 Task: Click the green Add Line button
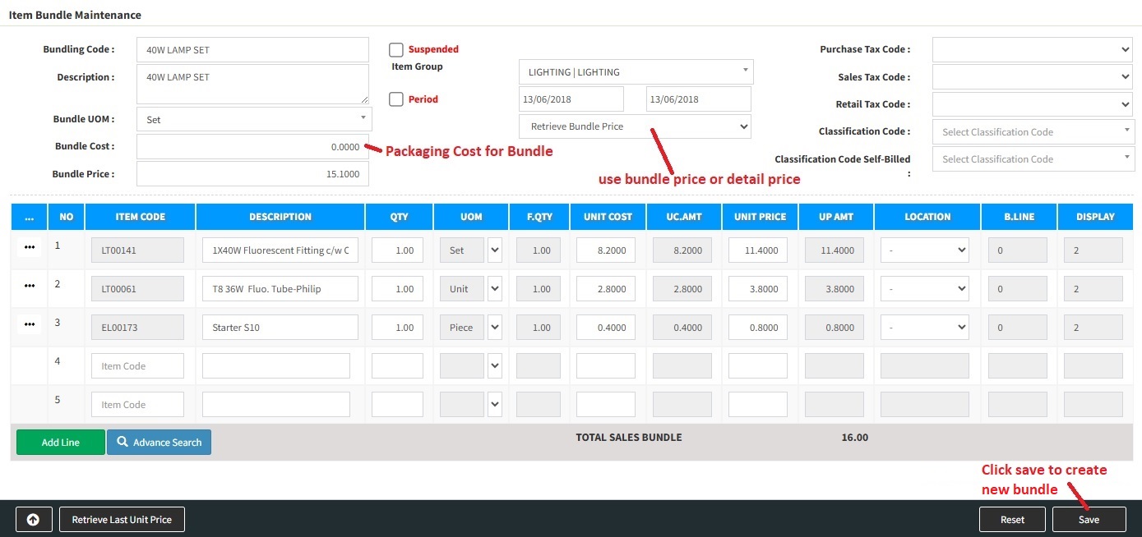click(61, 442)
